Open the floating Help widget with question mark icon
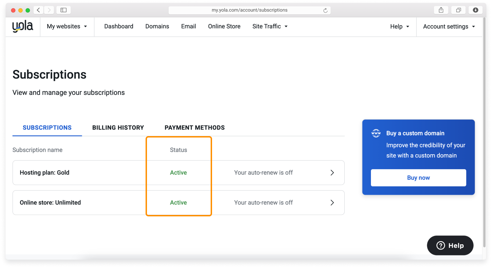The width and height of the screenshot is (492, 268). (450, 245)
